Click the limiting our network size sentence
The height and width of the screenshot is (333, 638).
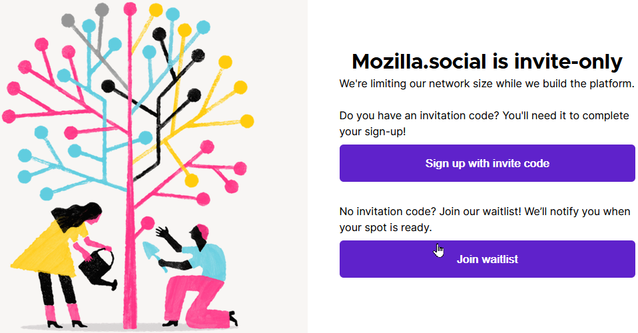(x=487, y=83)
